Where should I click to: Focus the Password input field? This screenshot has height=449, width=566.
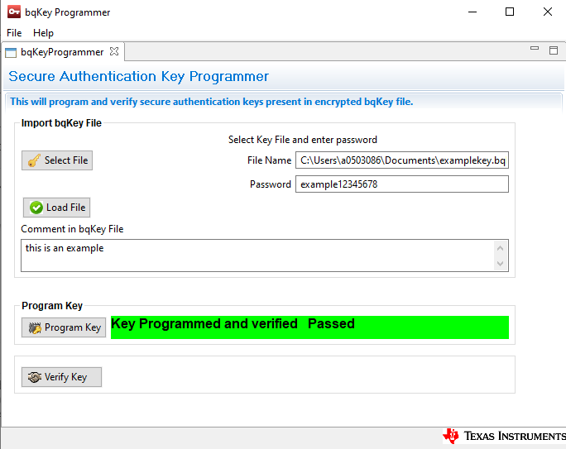[402, 184]
